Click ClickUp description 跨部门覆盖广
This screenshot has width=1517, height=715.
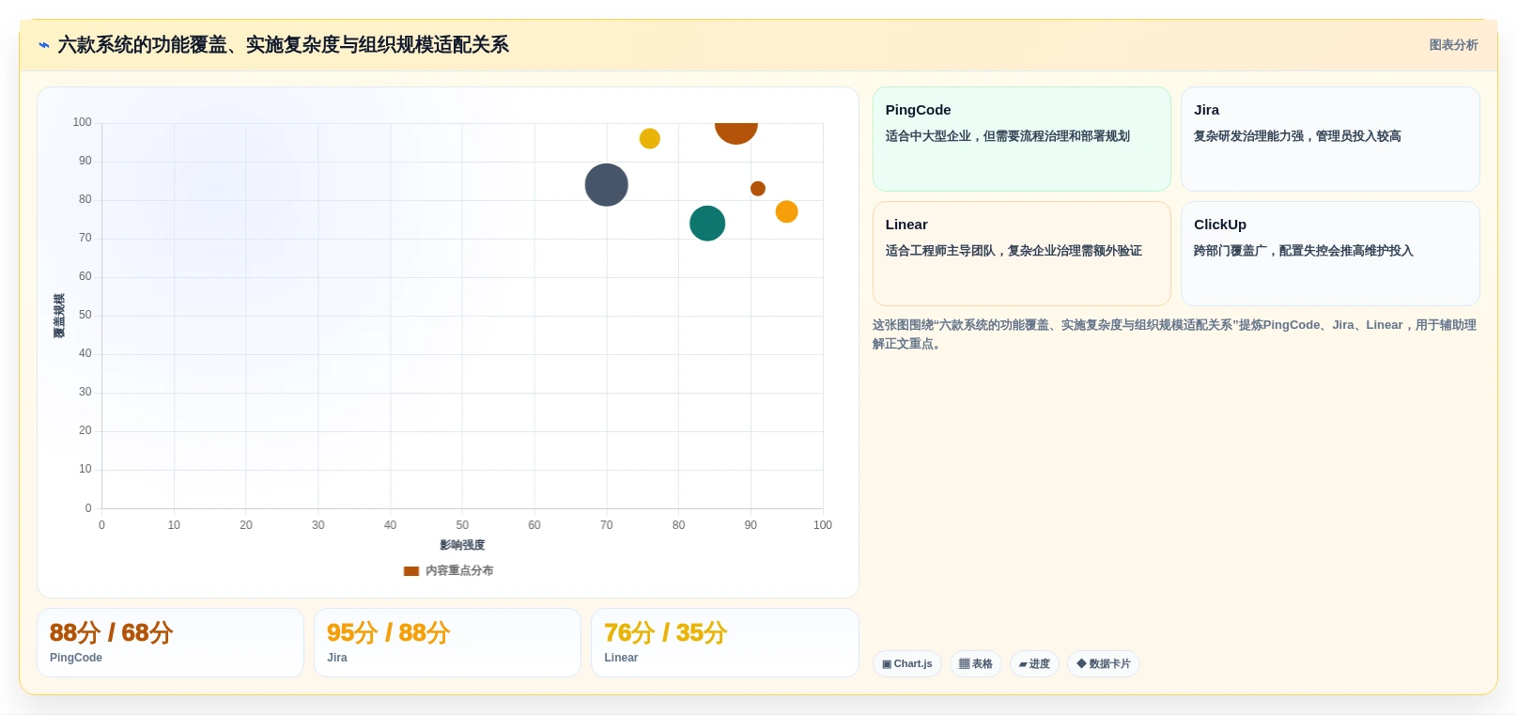1303,251
